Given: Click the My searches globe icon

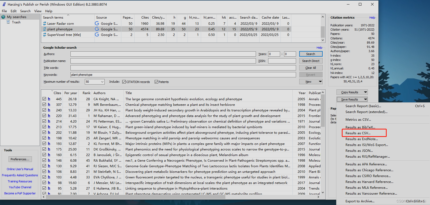Looking at the screenshot, I should (x=3, y=17).
